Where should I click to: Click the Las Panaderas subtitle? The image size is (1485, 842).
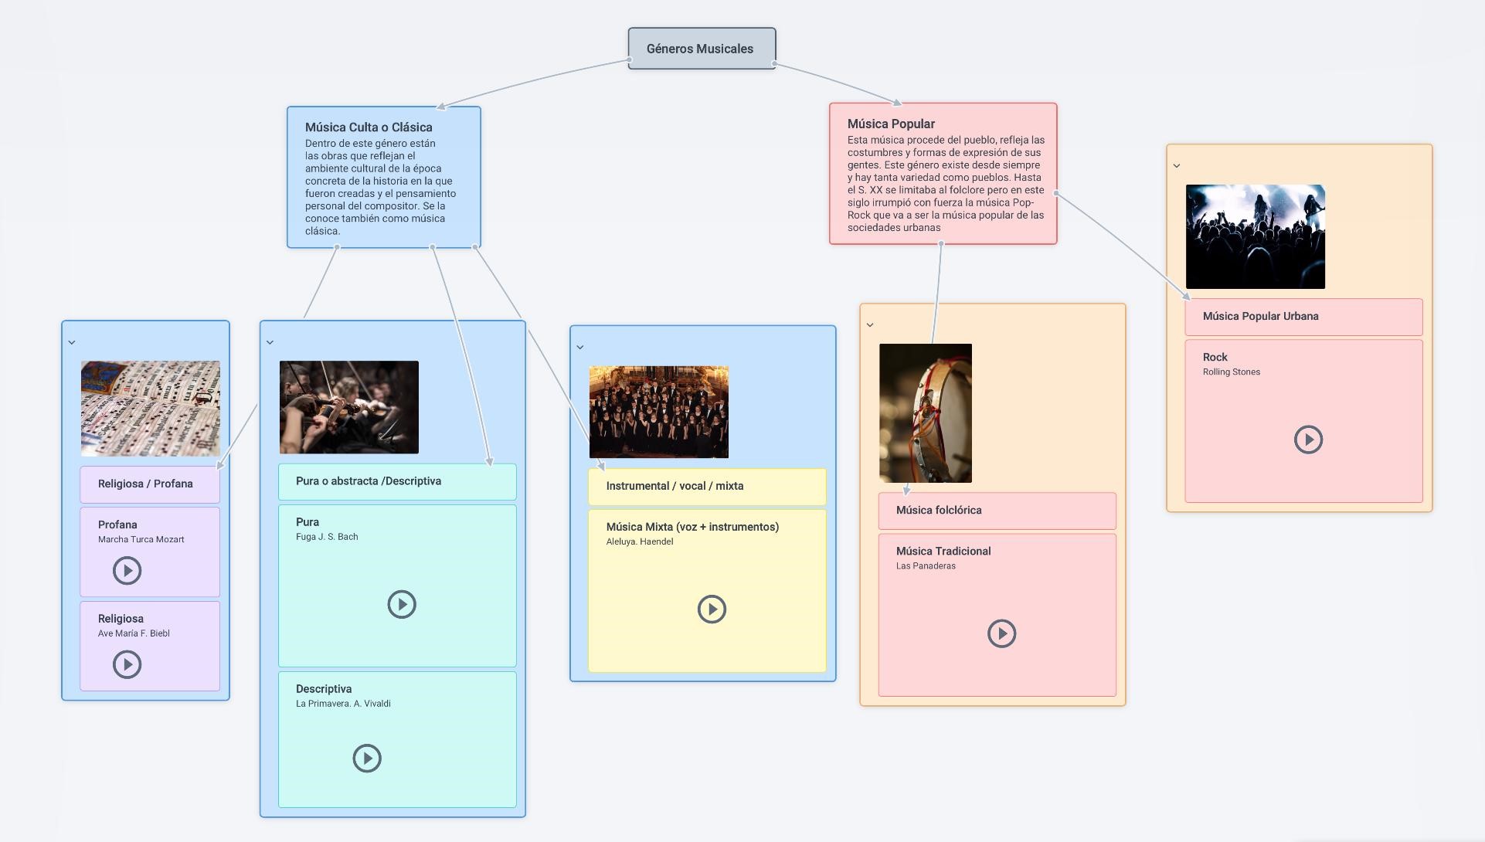pyautogui.click(x=926, y=565)
